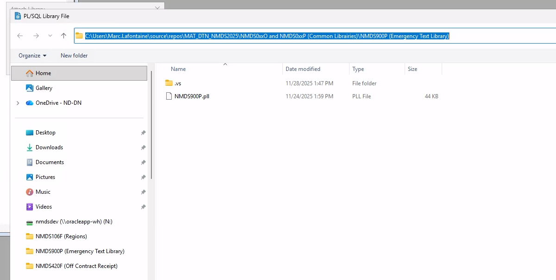The image size is (556, 280).
Task: Open the Downloads folder icon
Action: tap(30, 147)
